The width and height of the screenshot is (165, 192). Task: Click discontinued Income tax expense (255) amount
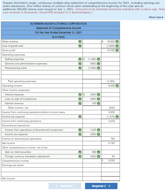point(92,134)
